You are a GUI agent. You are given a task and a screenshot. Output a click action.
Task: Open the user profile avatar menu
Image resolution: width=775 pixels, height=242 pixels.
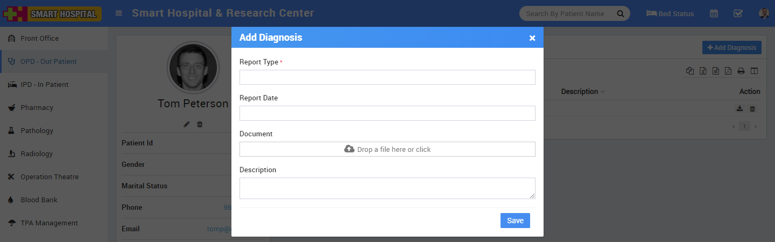pyautogui.click(x=764, y=13)
